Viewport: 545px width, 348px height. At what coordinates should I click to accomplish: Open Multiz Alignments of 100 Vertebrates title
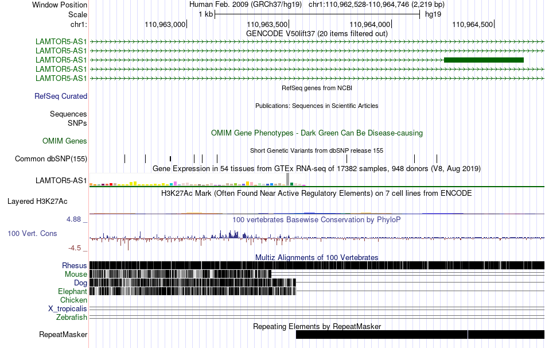point(317,257)
